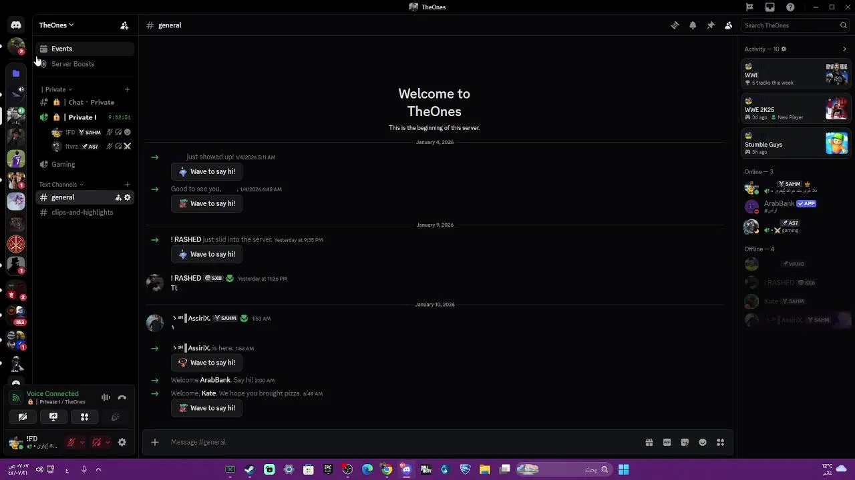855x480 pixels.
Task: Open the Help question mark icon
Action: [791, 7]
